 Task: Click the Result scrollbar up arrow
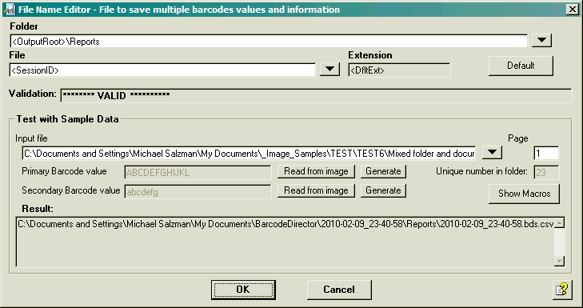pos(559,223)
